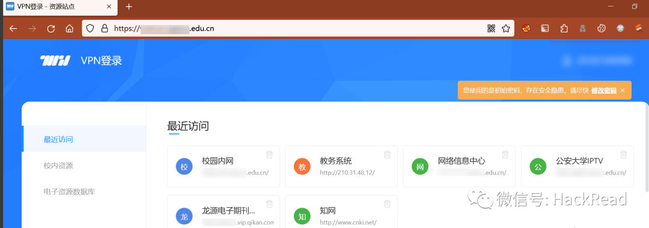Delete the 龙源电子期刊 card via trash icon

point(269,203)
